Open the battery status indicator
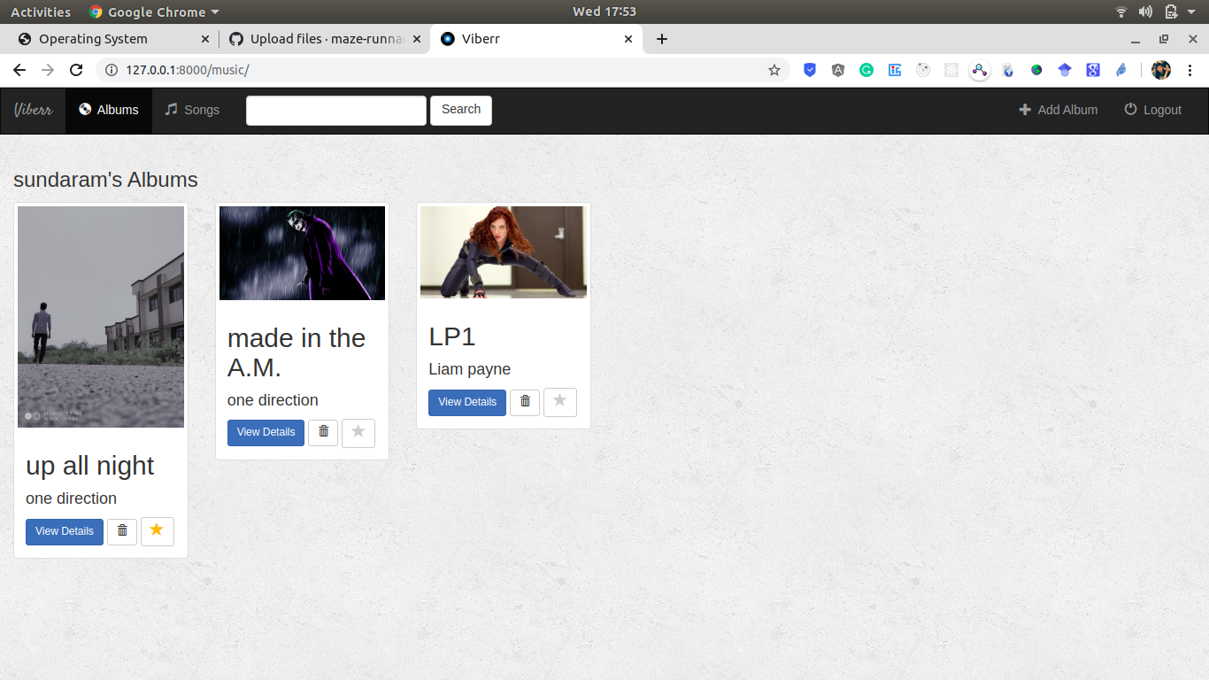This screenshot has height=680, width=1209. point(1171,12)
